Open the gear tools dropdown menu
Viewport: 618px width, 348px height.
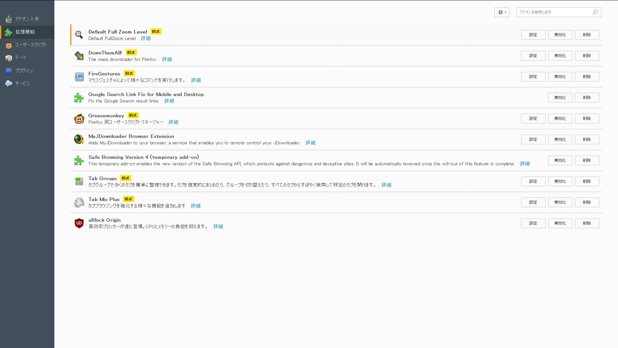point(502,12)
